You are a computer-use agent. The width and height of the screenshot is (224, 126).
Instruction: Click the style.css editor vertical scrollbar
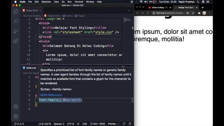click(x=132, y=100)
